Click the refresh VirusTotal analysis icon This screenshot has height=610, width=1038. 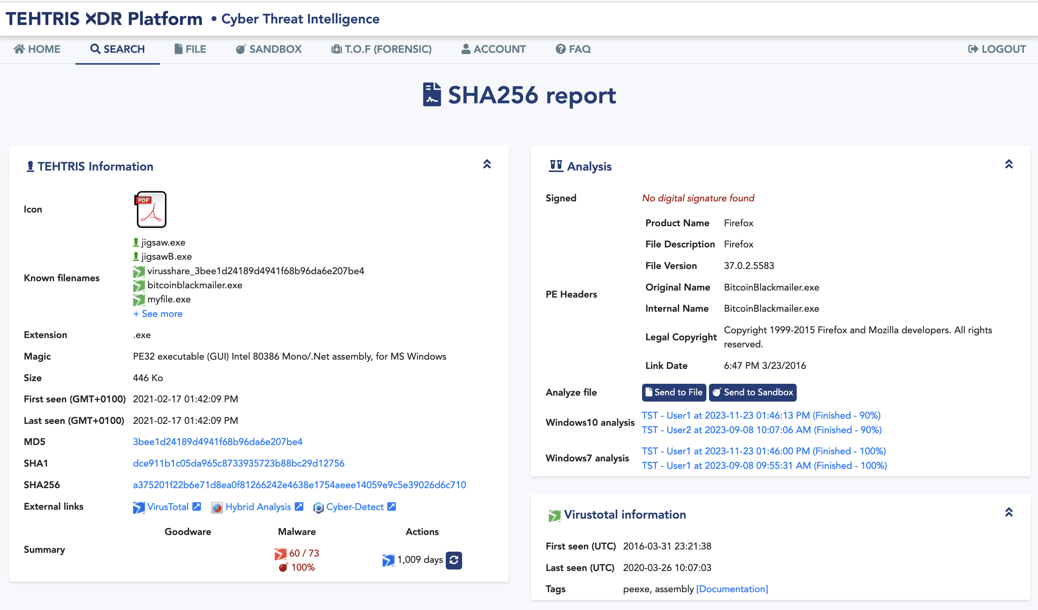coord(454,560)
